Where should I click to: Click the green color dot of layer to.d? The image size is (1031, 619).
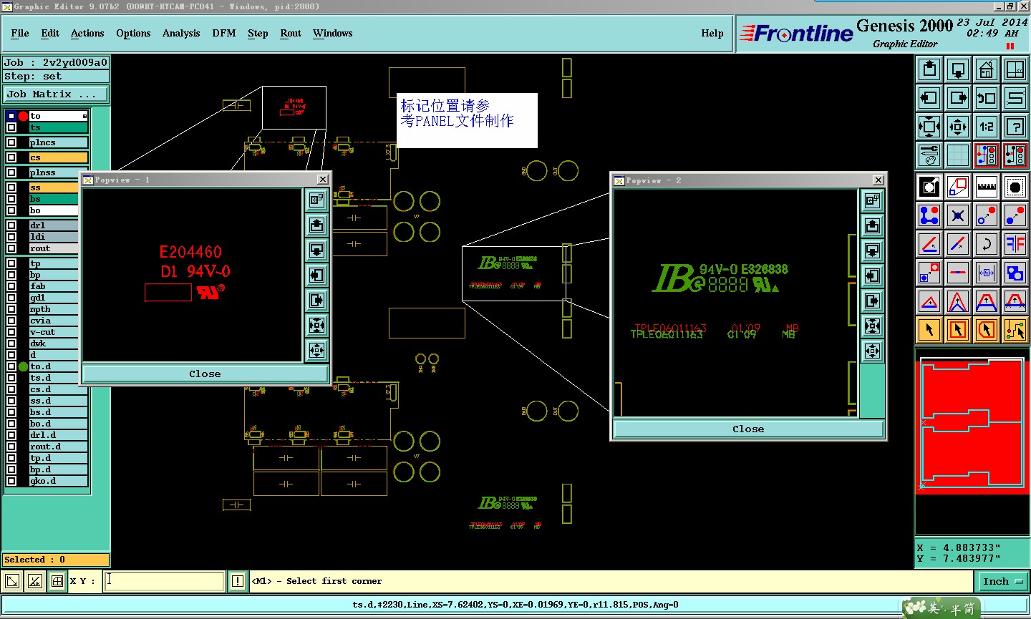(x=23, y=366)
